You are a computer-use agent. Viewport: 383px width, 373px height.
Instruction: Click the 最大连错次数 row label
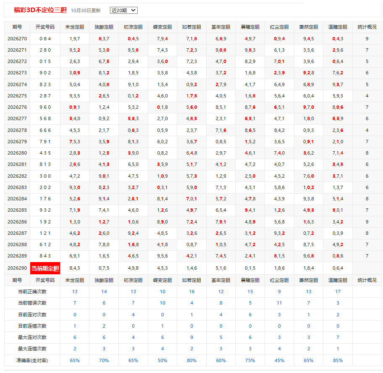pos(32,349)
